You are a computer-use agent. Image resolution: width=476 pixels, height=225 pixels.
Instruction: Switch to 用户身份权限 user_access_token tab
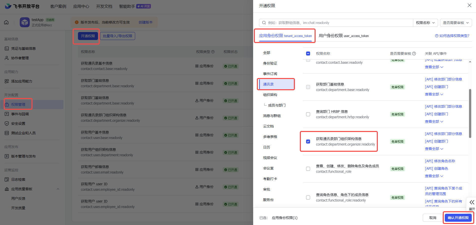(x=344, y=36)
